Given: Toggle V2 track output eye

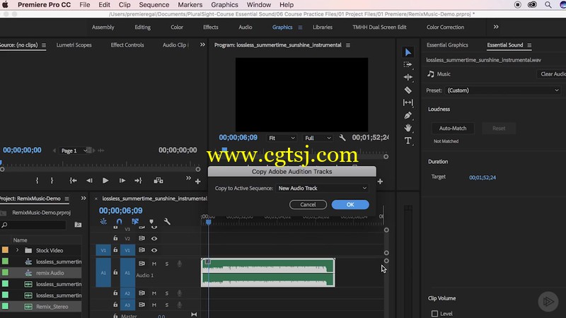Looking at the screenshot, I should coord(154,238).
